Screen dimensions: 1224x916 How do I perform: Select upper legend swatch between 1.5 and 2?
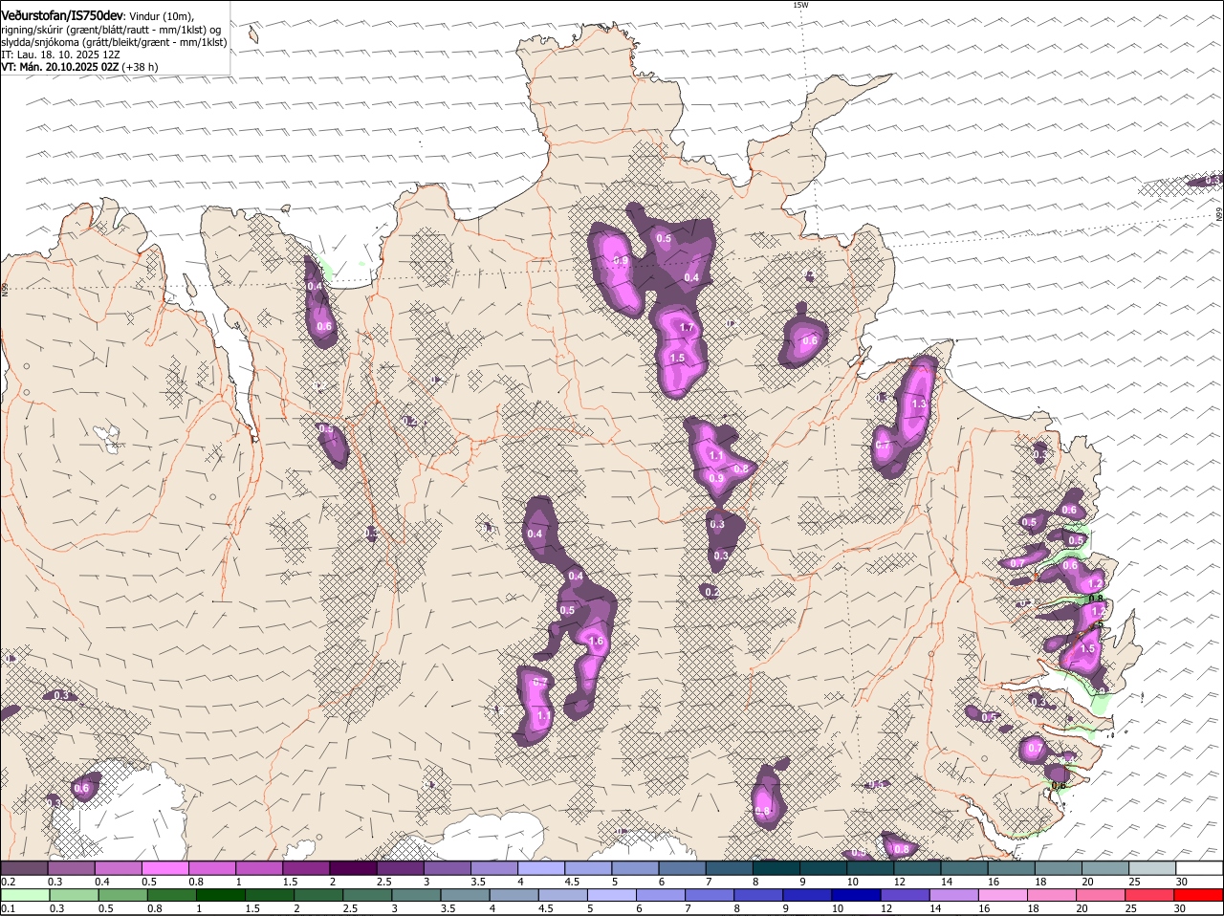306,868
